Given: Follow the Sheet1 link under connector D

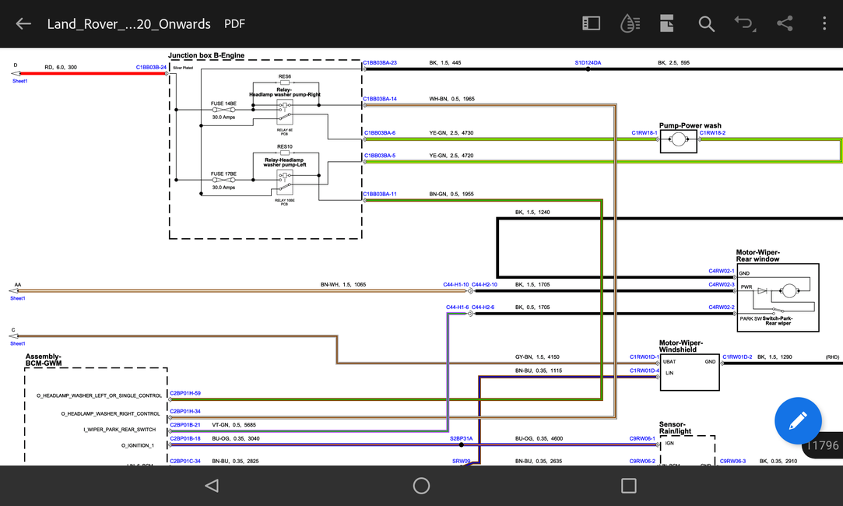Looking at the screenshot, I should coord(20,81).
